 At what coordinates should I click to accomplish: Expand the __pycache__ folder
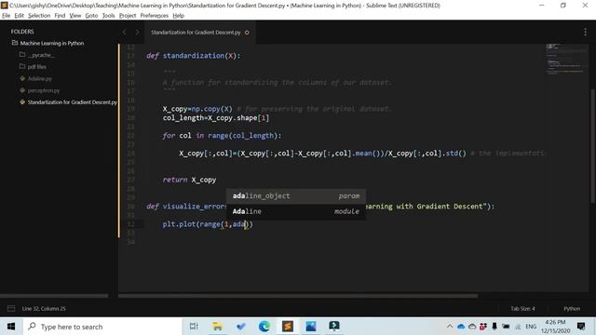(41, 55)
